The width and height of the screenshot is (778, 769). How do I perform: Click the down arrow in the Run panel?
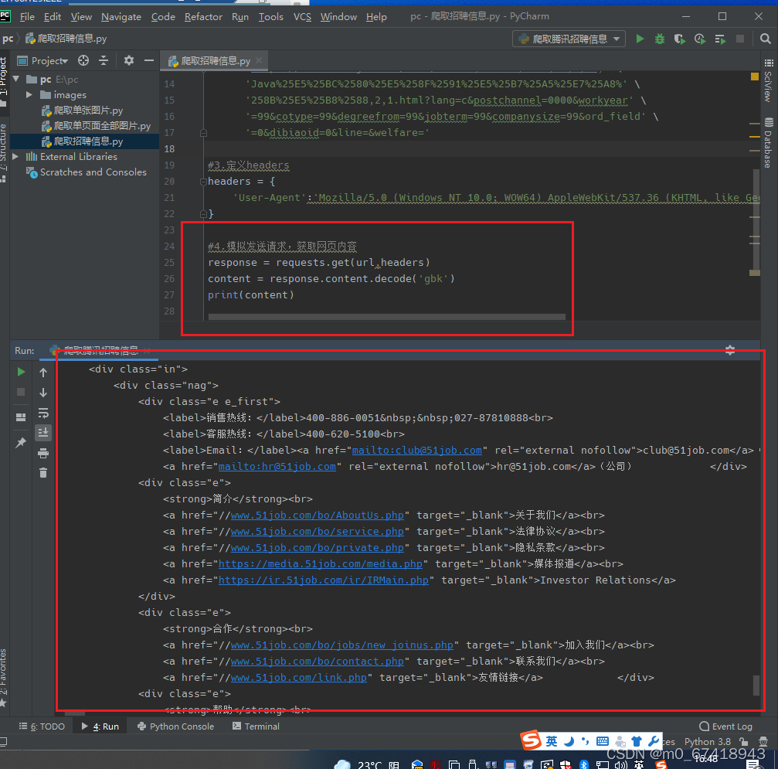[x=43, y=393]
